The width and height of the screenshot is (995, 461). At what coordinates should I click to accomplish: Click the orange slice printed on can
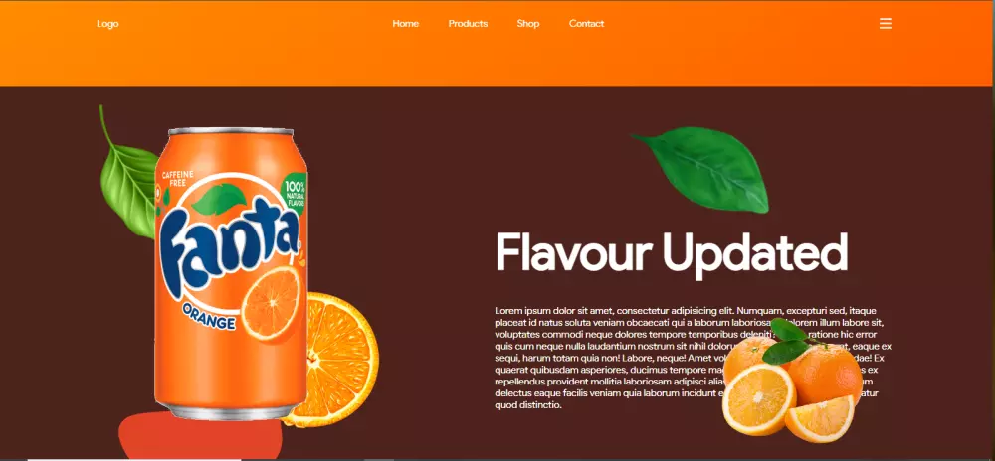pyautogui.click(x=271, y=303)
